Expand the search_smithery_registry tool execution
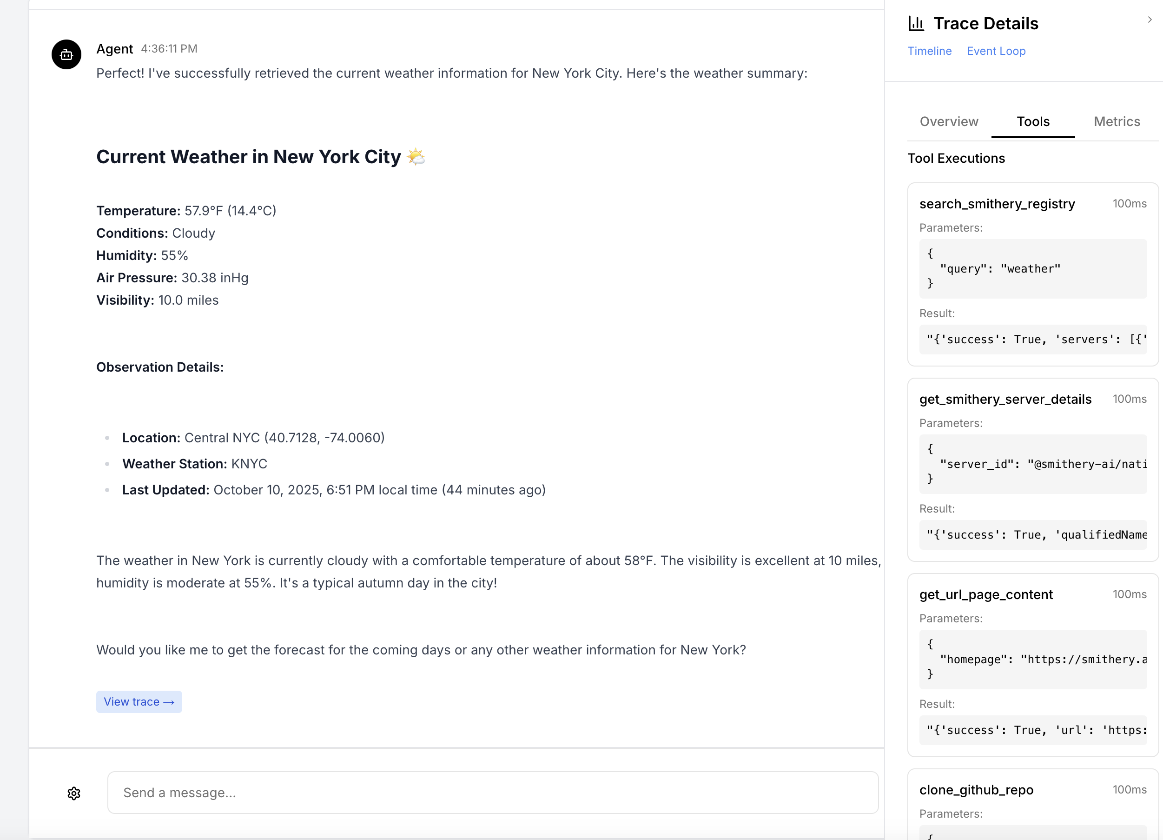The height and width of the screenshot is (840, 1163). [x=997, y=204]
